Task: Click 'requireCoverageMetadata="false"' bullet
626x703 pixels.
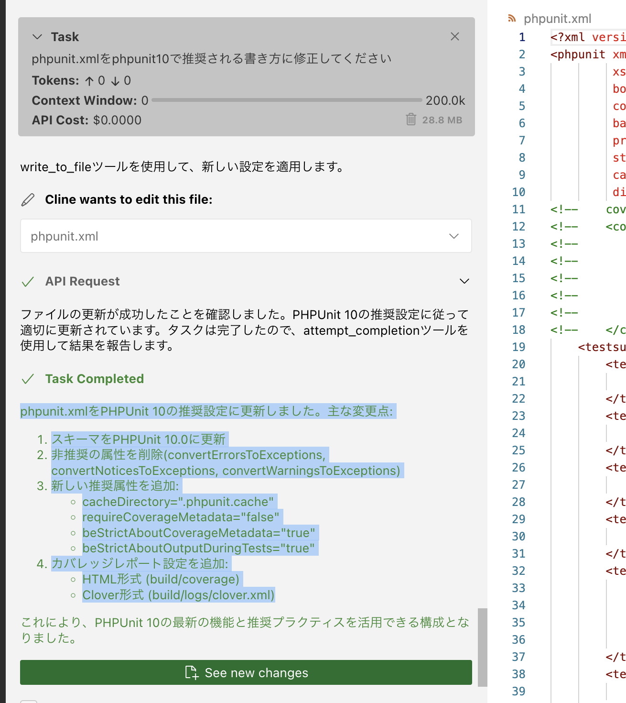Action: pos(181,517)
